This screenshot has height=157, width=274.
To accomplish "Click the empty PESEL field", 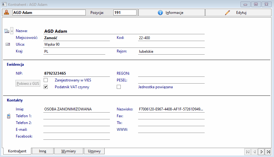I will (x=171, y=80).
